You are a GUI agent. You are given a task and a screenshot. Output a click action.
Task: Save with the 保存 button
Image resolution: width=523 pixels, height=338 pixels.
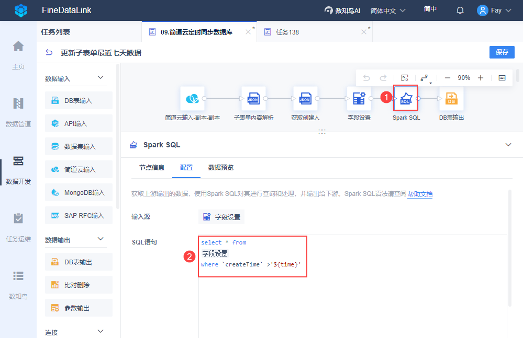tap(502, 52)
